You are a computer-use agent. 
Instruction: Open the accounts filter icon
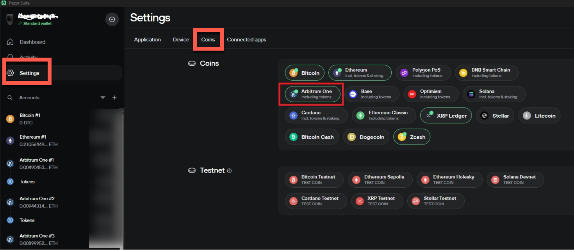tap(103, 98)
